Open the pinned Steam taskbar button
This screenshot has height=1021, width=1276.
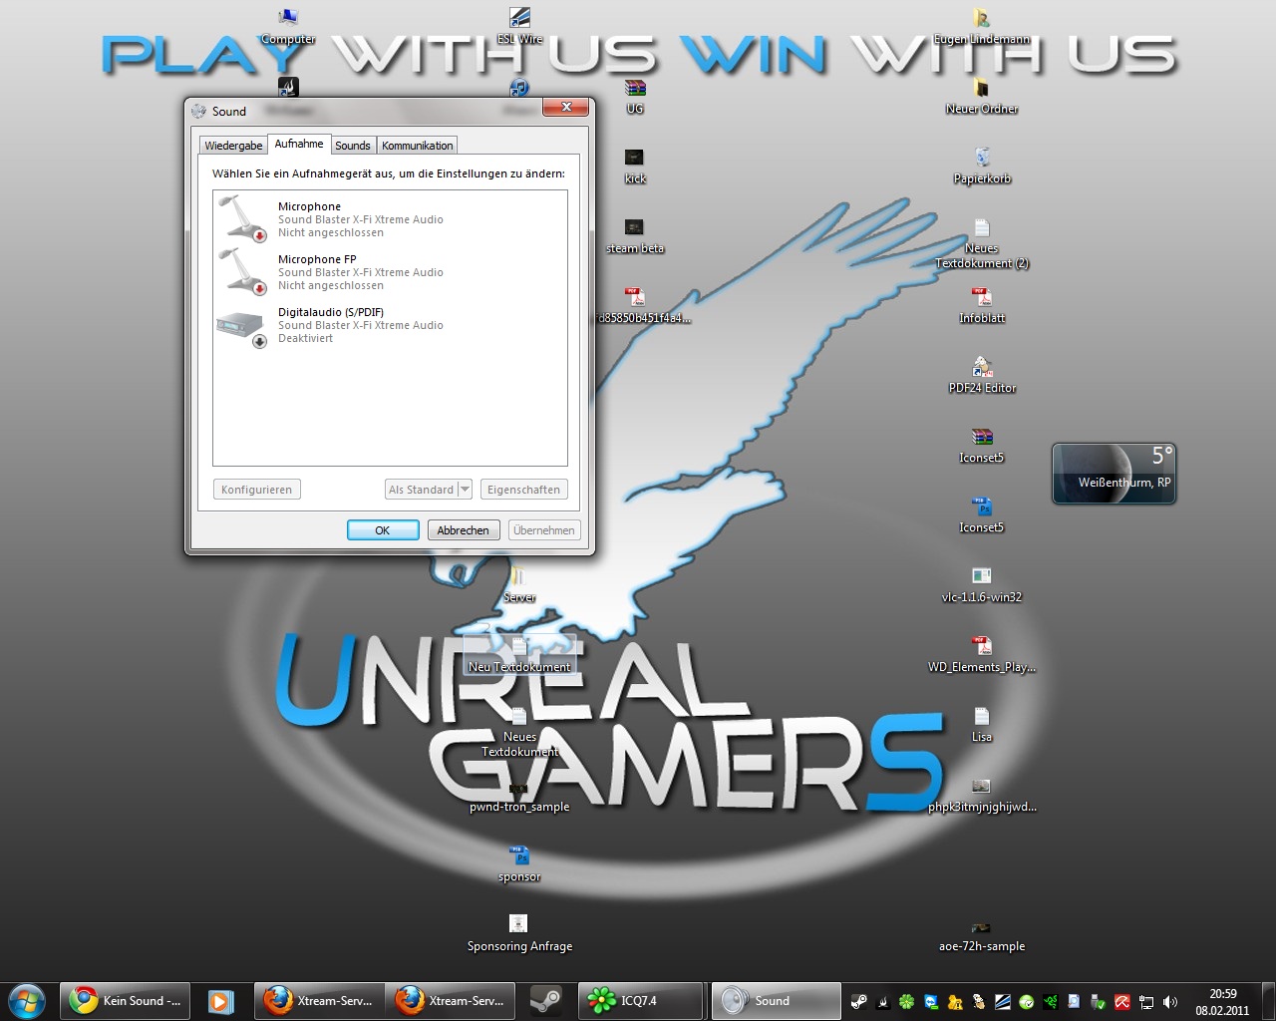546,1001
